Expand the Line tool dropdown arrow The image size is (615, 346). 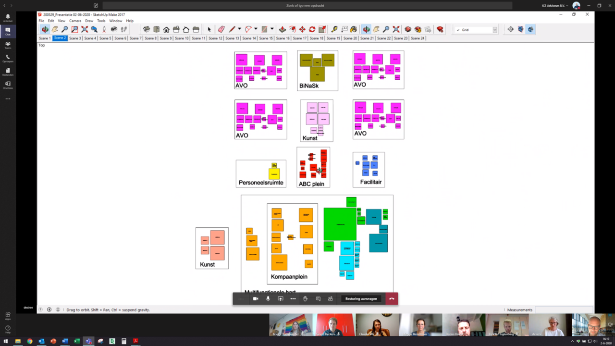239,29
